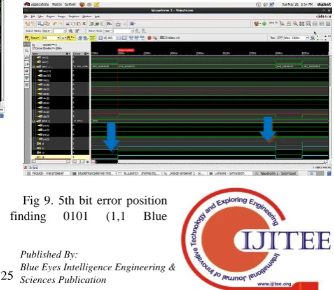Click the red TimeA cursor flag
The height and width of the screenshot is (290, 334).
point(126,50)
